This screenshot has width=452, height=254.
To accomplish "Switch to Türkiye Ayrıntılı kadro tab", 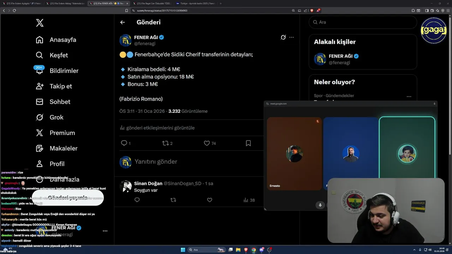I will click(195, 4).
